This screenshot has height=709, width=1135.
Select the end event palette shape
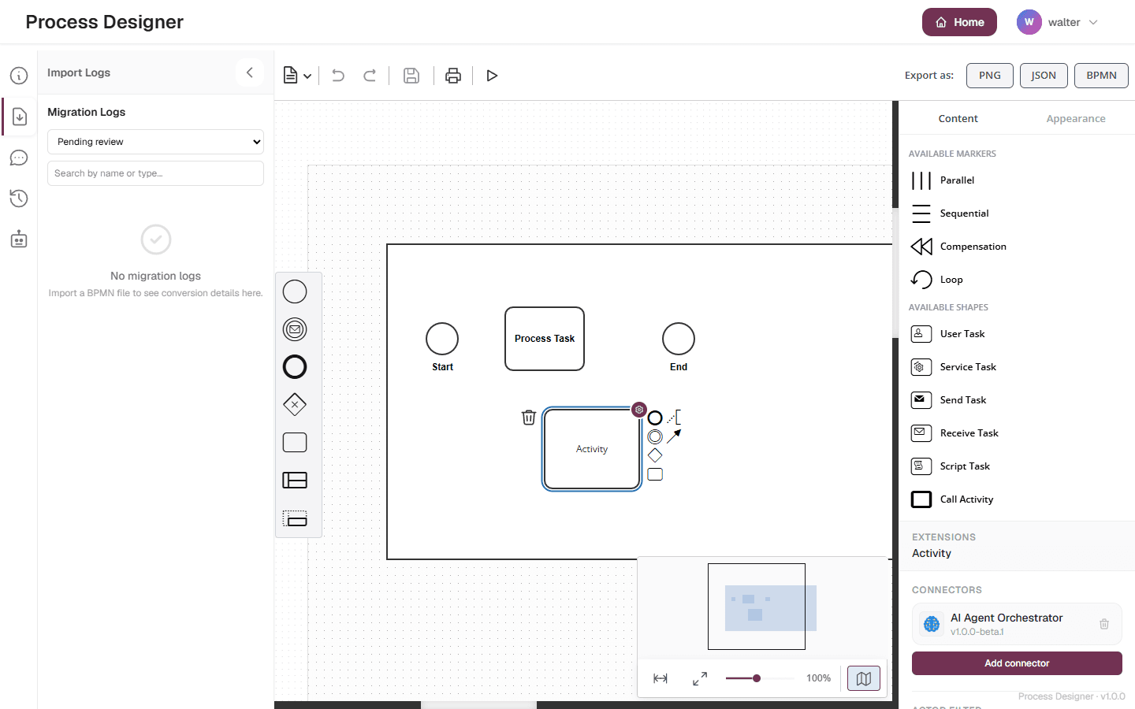point(295,367)
